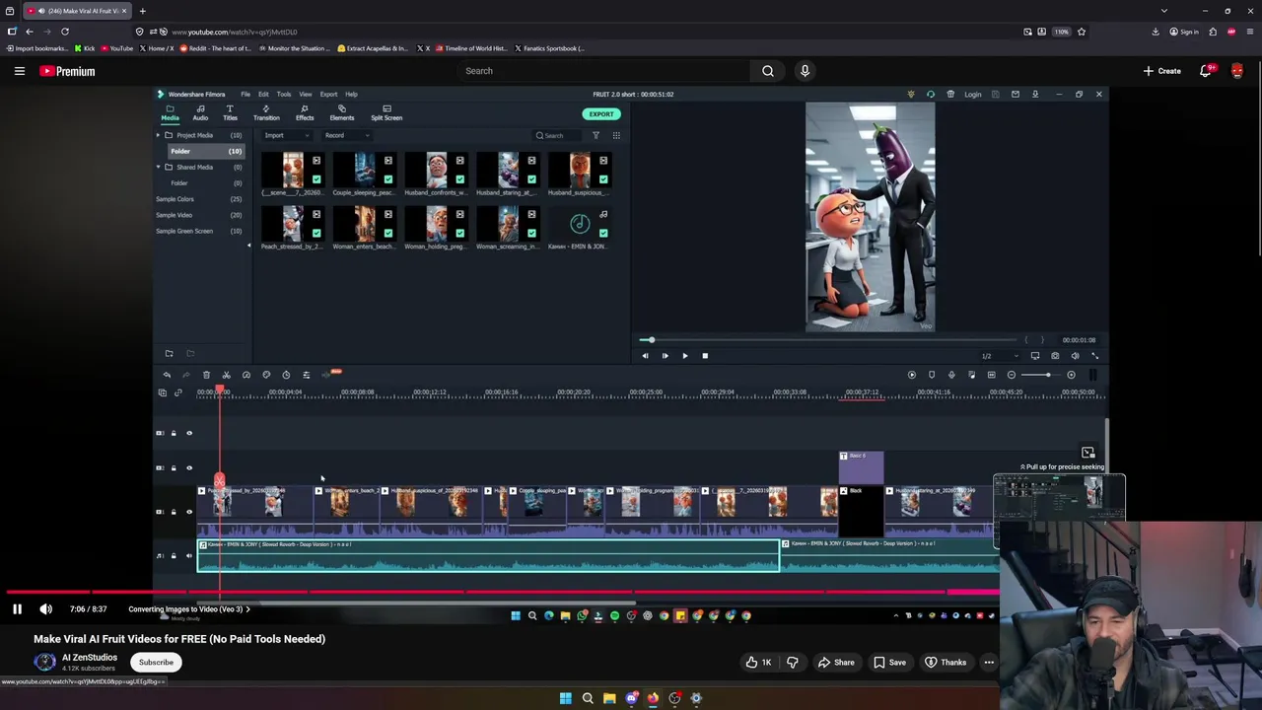Toggle checkmark on Woman_screaming clip thumbnail
This screenshot has height=710, width=1262.
531,233
